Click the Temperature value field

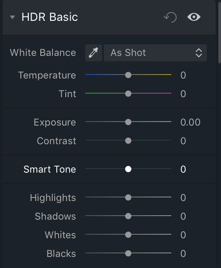tap(183, 75)
